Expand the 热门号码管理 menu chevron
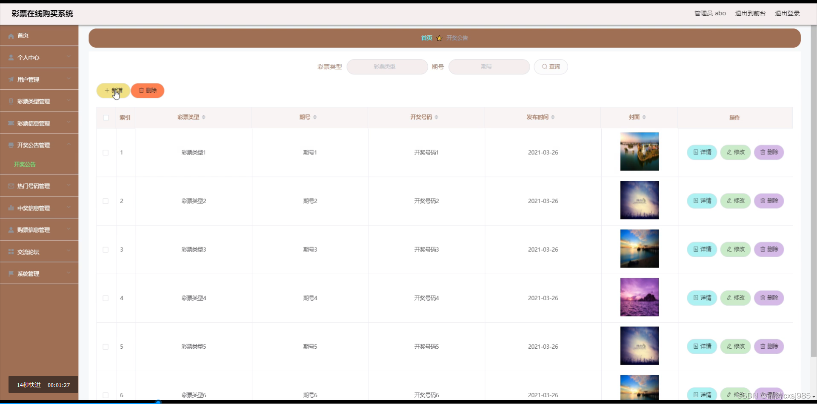 pos(69,186)
